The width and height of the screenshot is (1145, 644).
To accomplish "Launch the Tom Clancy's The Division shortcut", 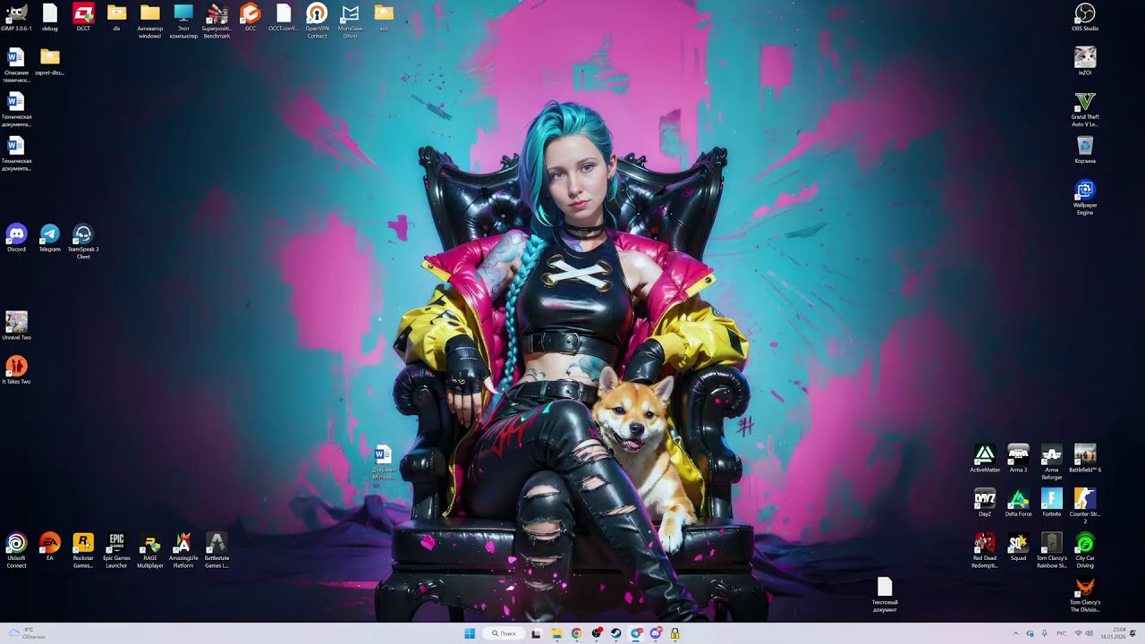I will (x=1085, y=595).
